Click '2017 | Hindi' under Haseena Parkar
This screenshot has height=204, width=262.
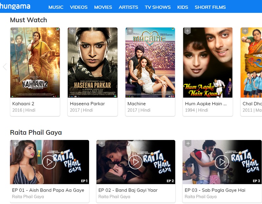(81, 110)
